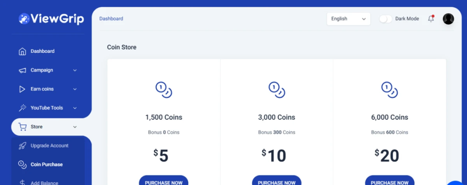The image size is (467, 185).
Task: Click Purchase Now for 6,000 Coins
Action: click(389, 180)
